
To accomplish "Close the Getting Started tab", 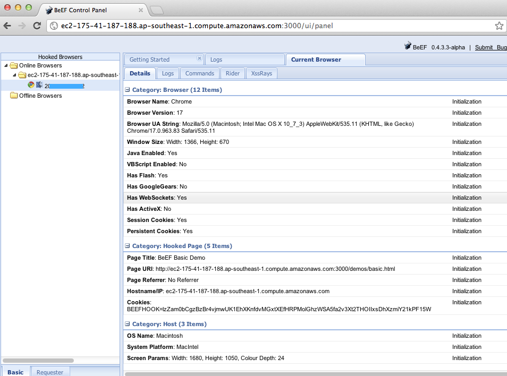I will click(199, 58).
